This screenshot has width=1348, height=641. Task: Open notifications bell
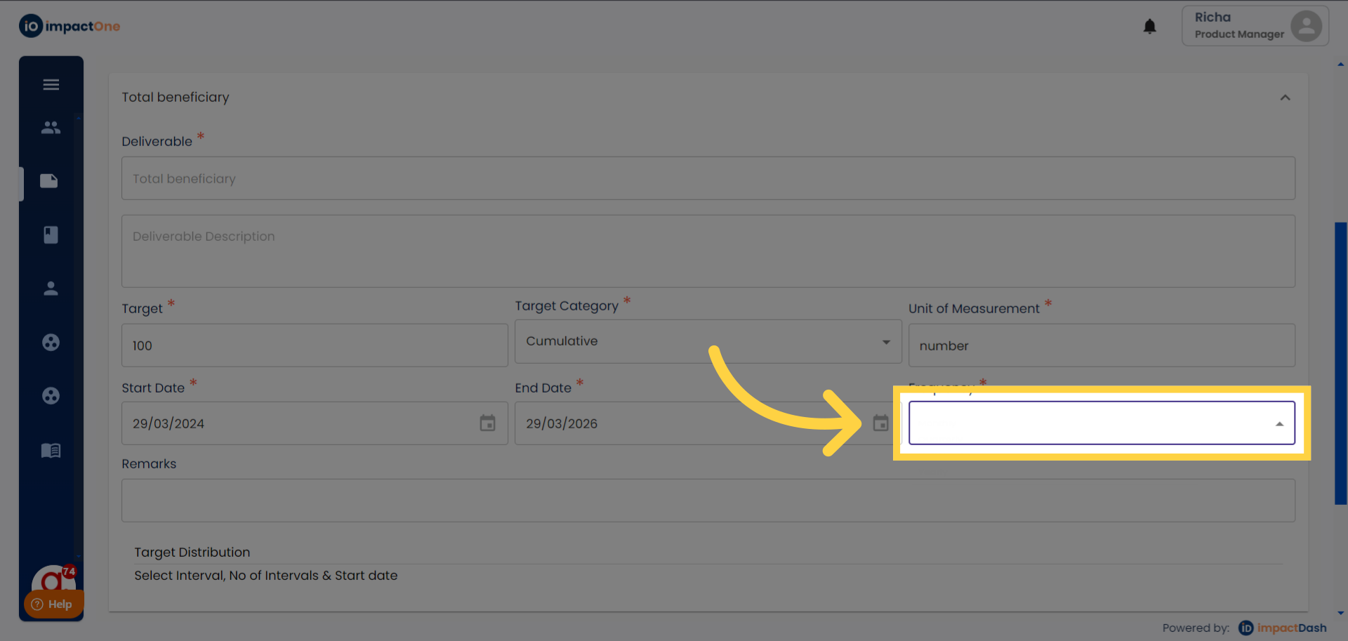pos(1149,27)
